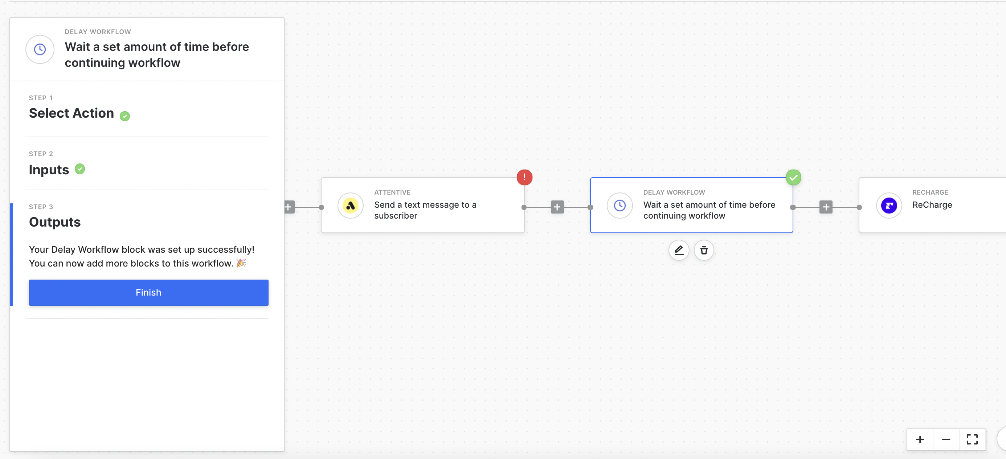This screenshot has height=459, width=1006.
Task: Expand Step 2 Inputs section
Action: [49, 170]
